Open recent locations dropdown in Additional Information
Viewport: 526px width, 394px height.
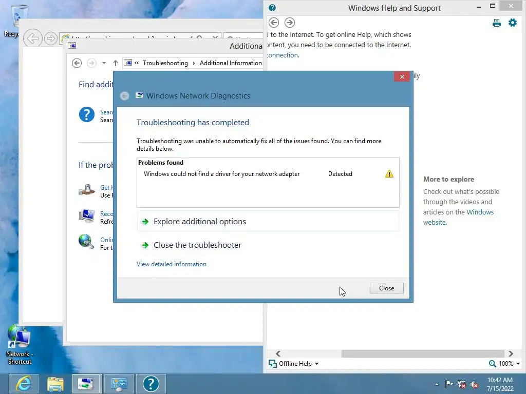(104, 63)
